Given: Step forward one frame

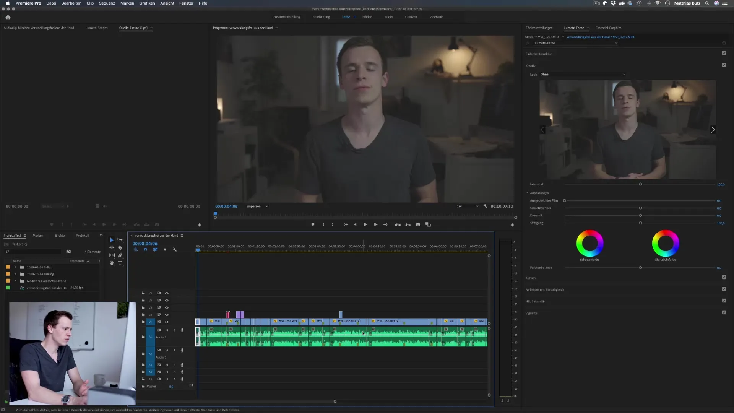Looking at the screenshot, I should point(375,224).
